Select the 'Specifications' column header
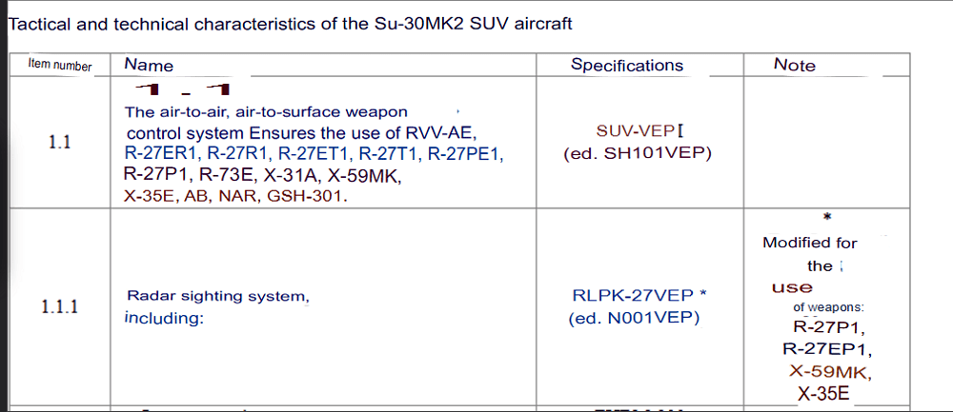Image resolution: width=953 pixels, height=412 pixels. tap(626, 66)
